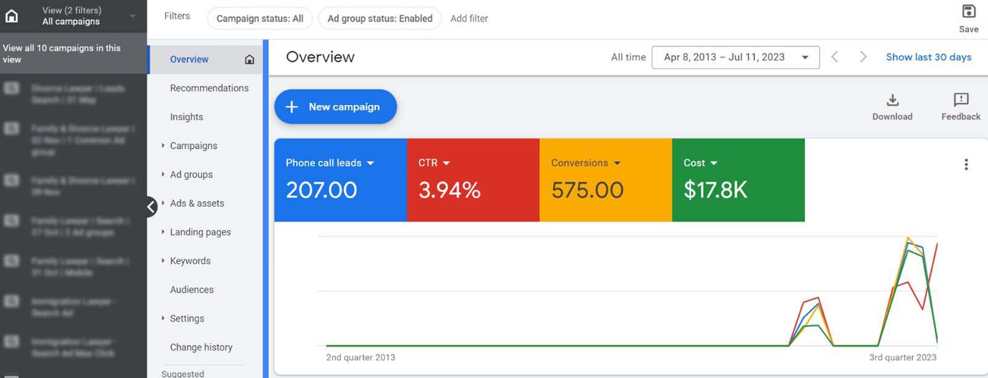
Task: Click Show last 30 days link
Action: pos(928,57)
